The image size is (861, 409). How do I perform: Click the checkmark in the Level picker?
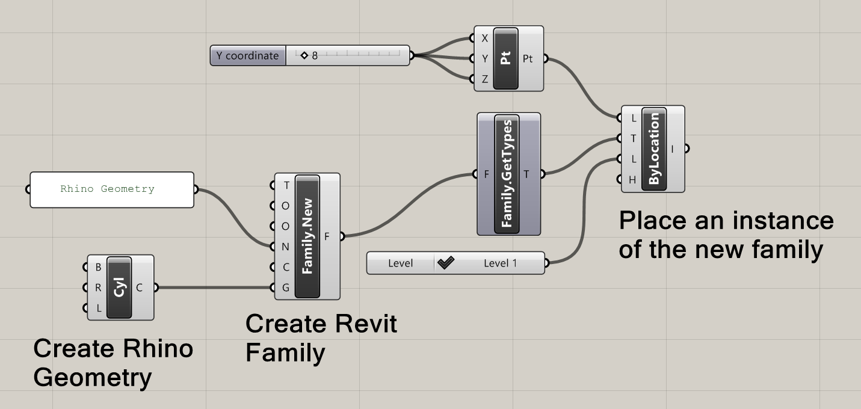[445, 263]
